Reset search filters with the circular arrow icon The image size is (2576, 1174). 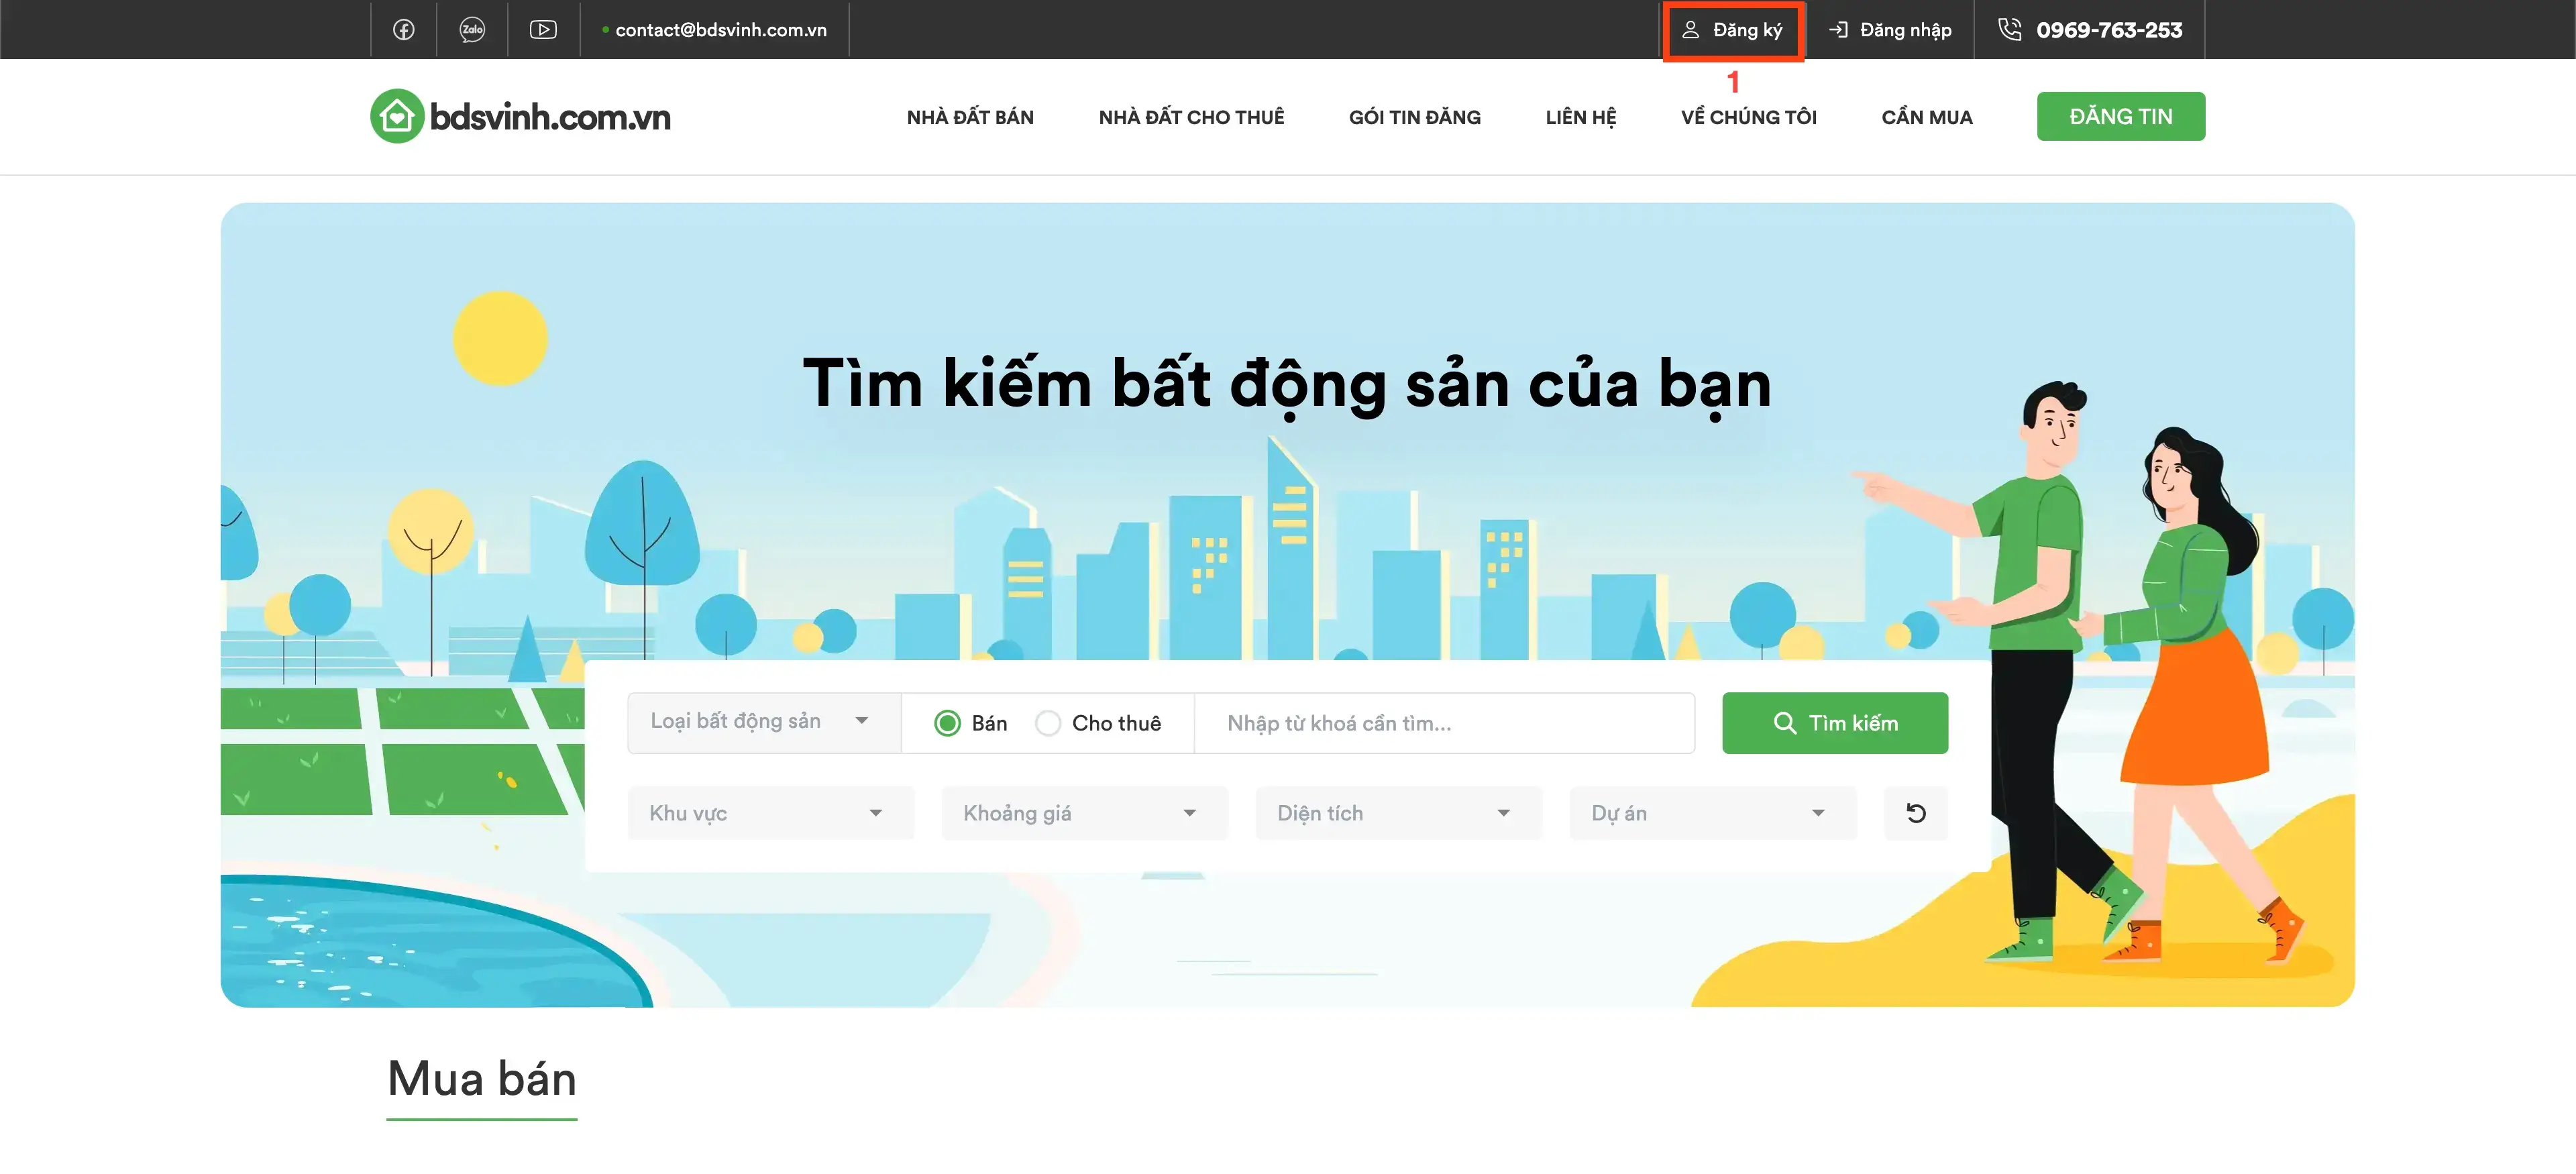click(1915, 813)
